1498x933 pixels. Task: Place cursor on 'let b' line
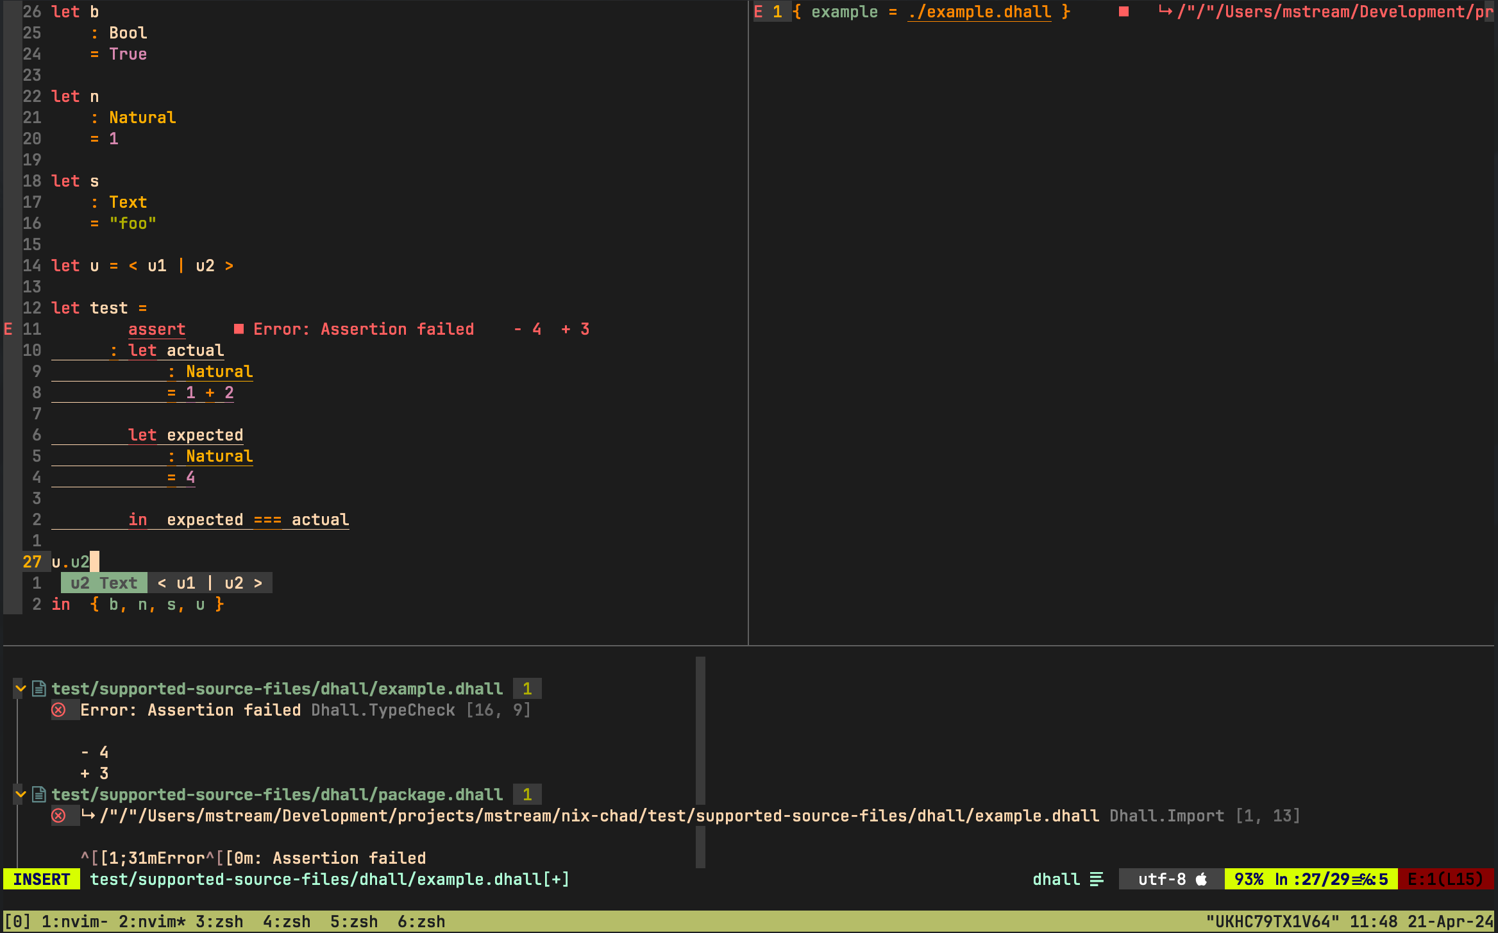coord(75,12)
